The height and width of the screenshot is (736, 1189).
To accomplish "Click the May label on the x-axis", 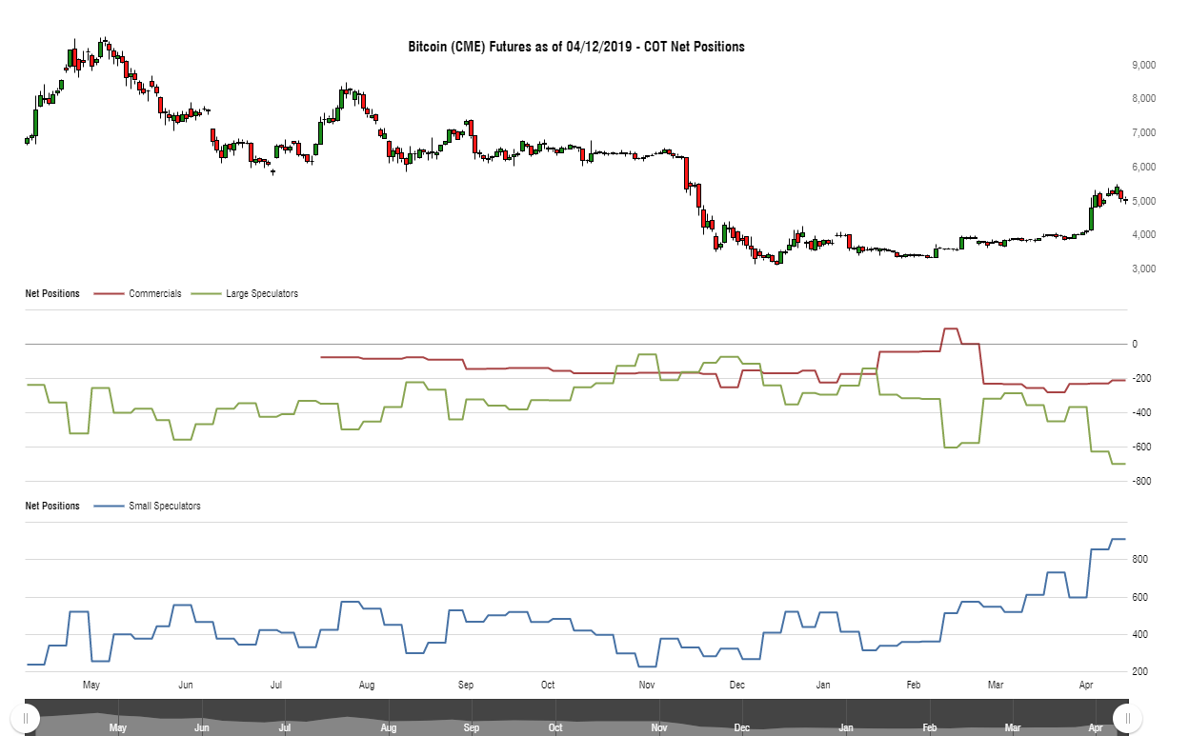I will click(x=91, y=685).
